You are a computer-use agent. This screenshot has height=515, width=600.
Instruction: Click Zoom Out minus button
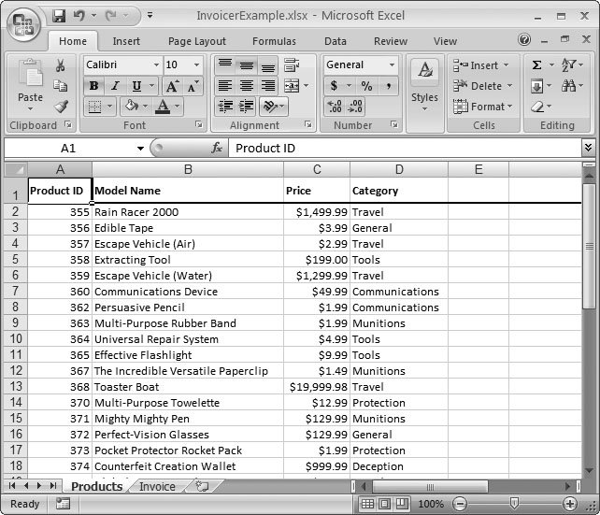click(460, 504)
